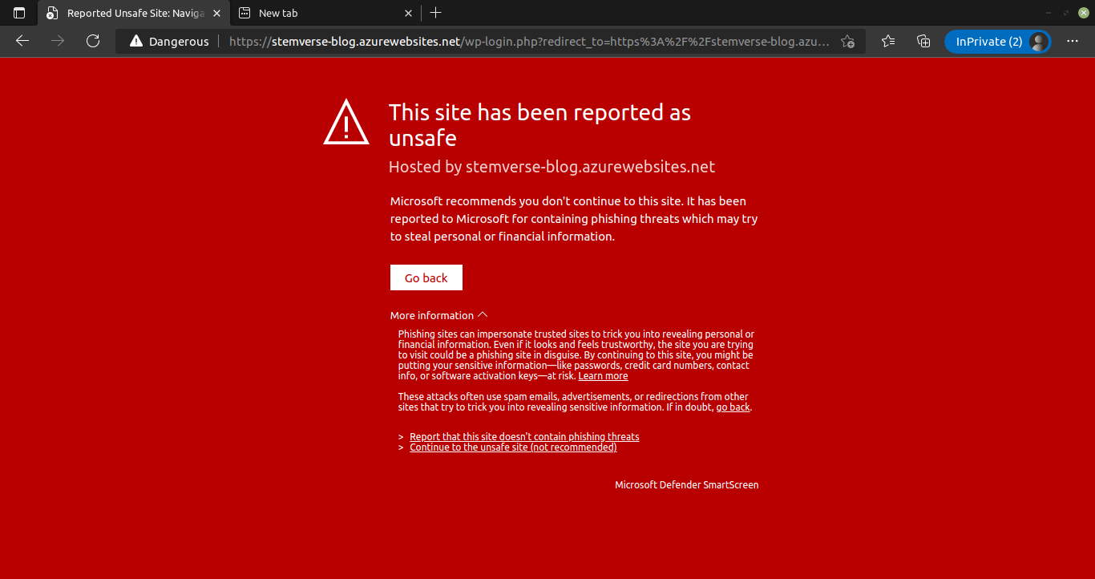Click the refresh page icon

pyautogui.click(x=92, y=41)
